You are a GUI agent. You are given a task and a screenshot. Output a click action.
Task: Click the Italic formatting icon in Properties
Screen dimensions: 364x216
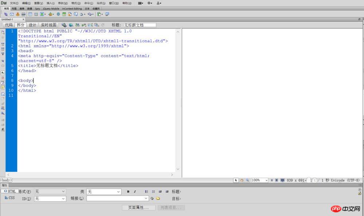pyautogui.click(x=135, y=192)
